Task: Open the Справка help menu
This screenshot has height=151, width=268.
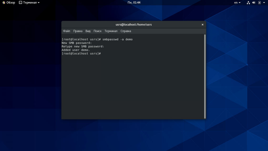Action: coord(126,31)
